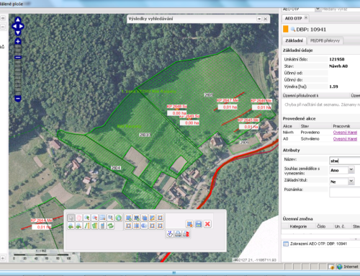Pan the map down with bottom arrow

pyautogui.click(x=18, y=32)
